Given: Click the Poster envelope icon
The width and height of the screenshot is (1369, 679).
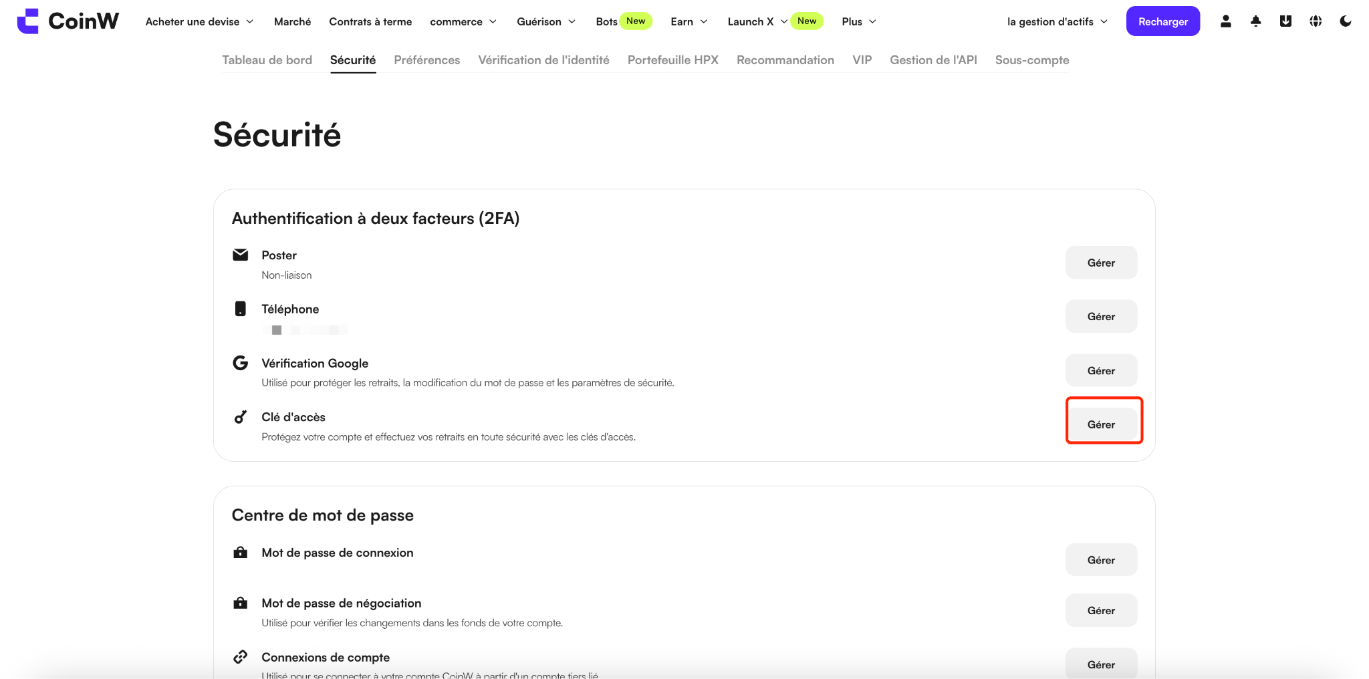Looking at the screenshot, I should [240, 255].
